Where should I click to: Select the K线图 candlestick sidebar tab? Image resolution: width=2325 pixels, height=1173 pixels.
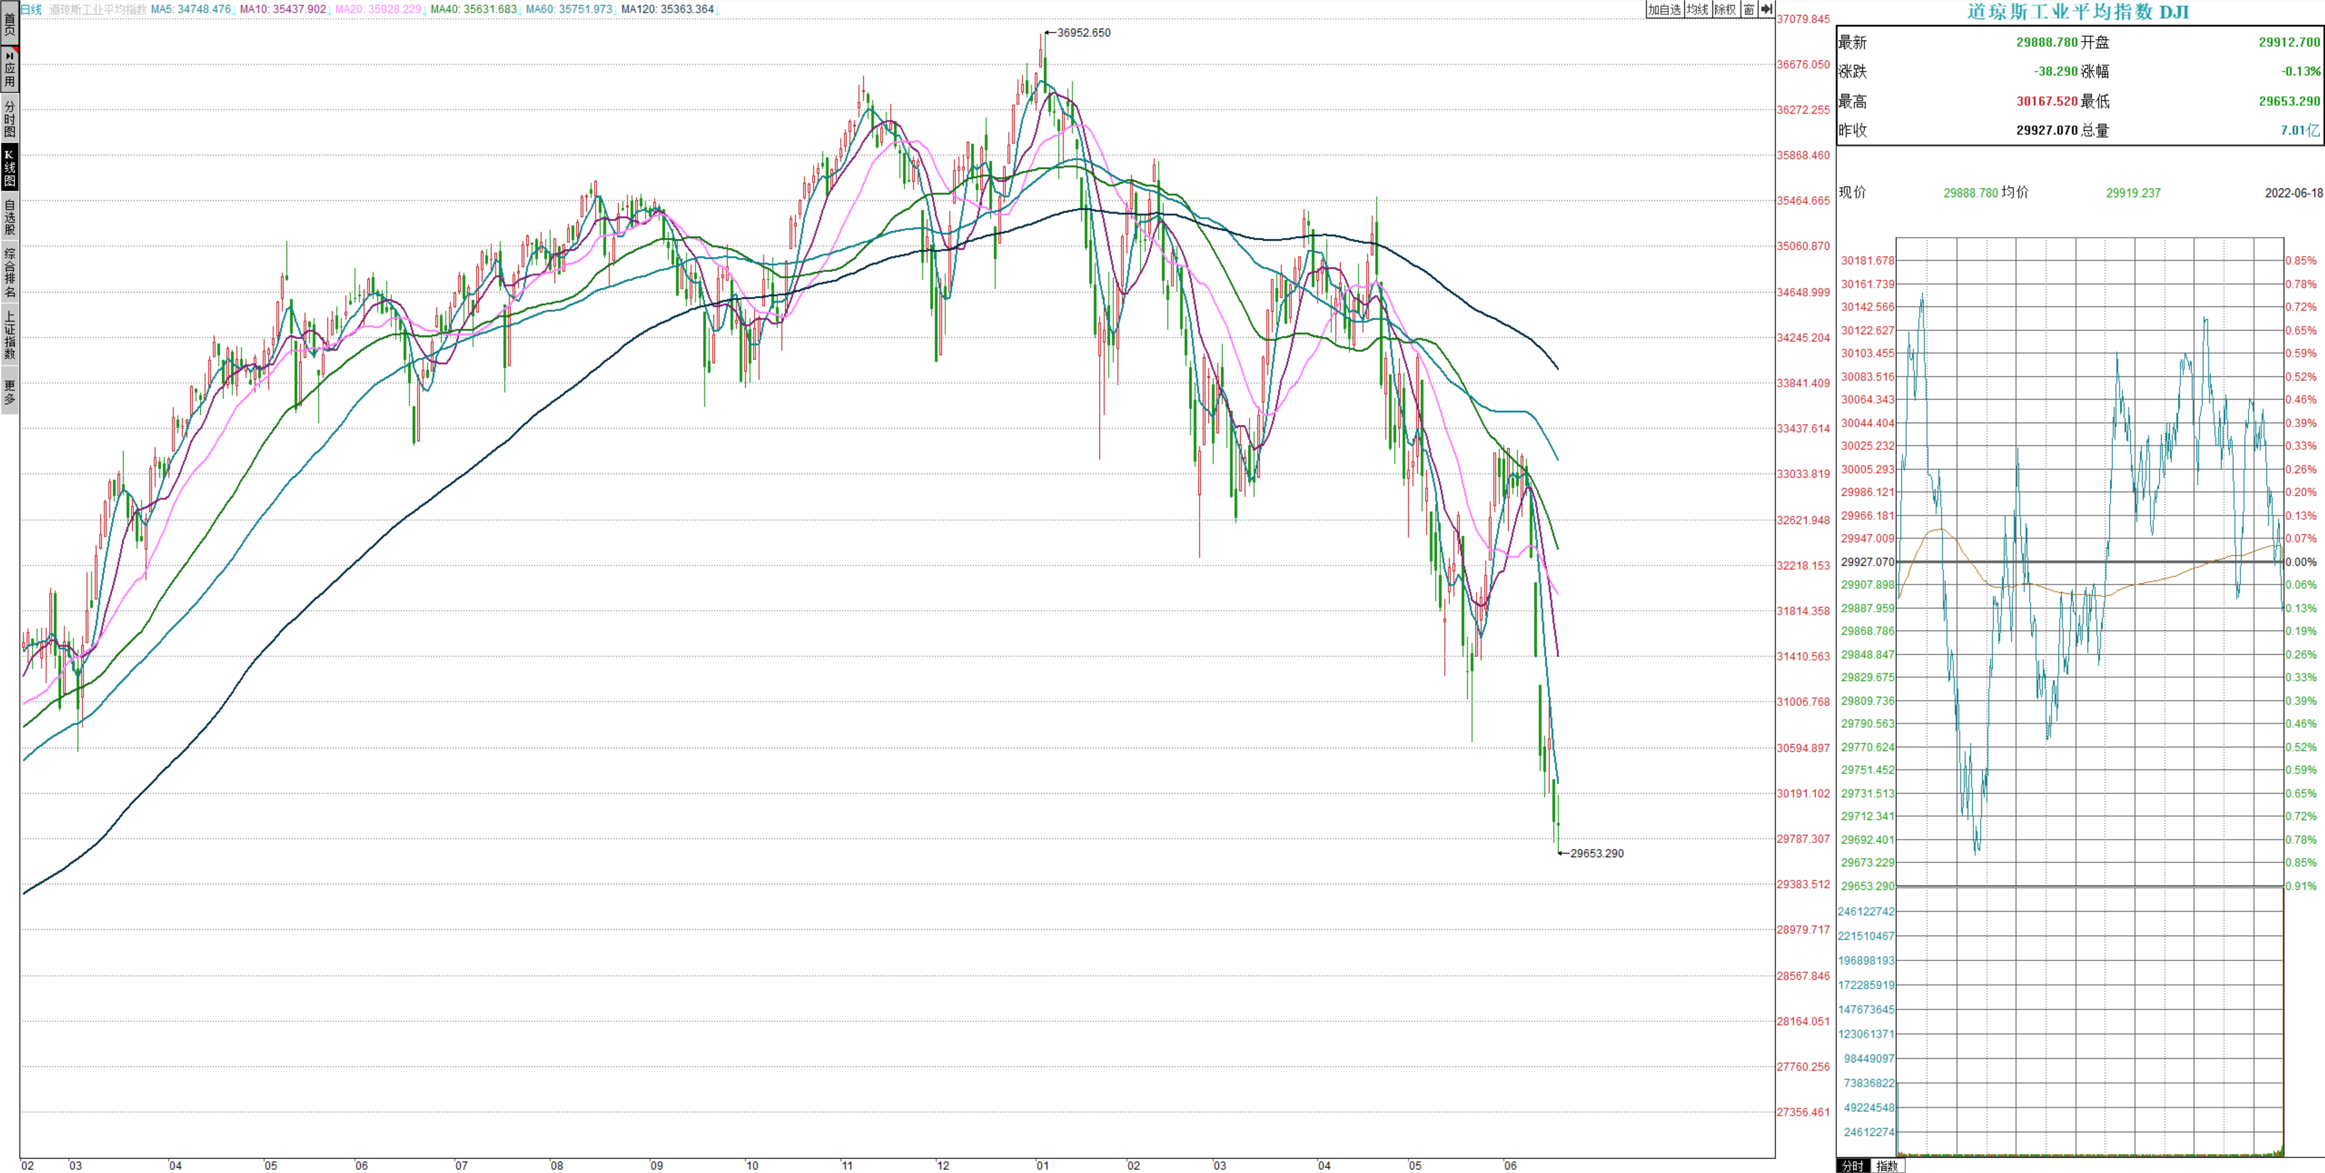pos(10,168)
